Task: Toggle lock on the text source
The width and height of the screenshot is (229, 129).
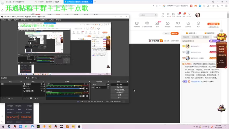Action: click(44, 84)
